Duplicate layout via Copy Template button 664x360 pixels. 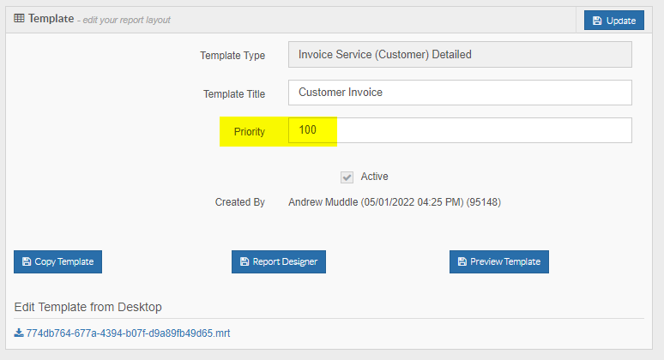point(58,261)
